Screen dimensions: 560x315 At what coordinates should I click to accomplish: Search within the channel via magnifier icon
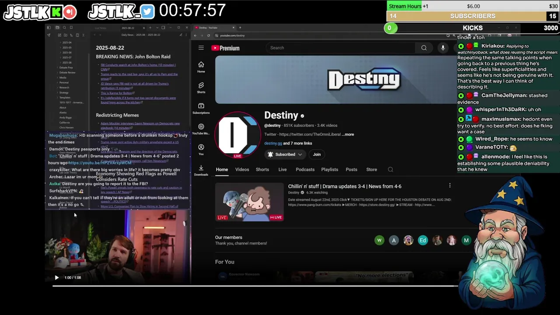pyautogui.click(x=390, y=169)
